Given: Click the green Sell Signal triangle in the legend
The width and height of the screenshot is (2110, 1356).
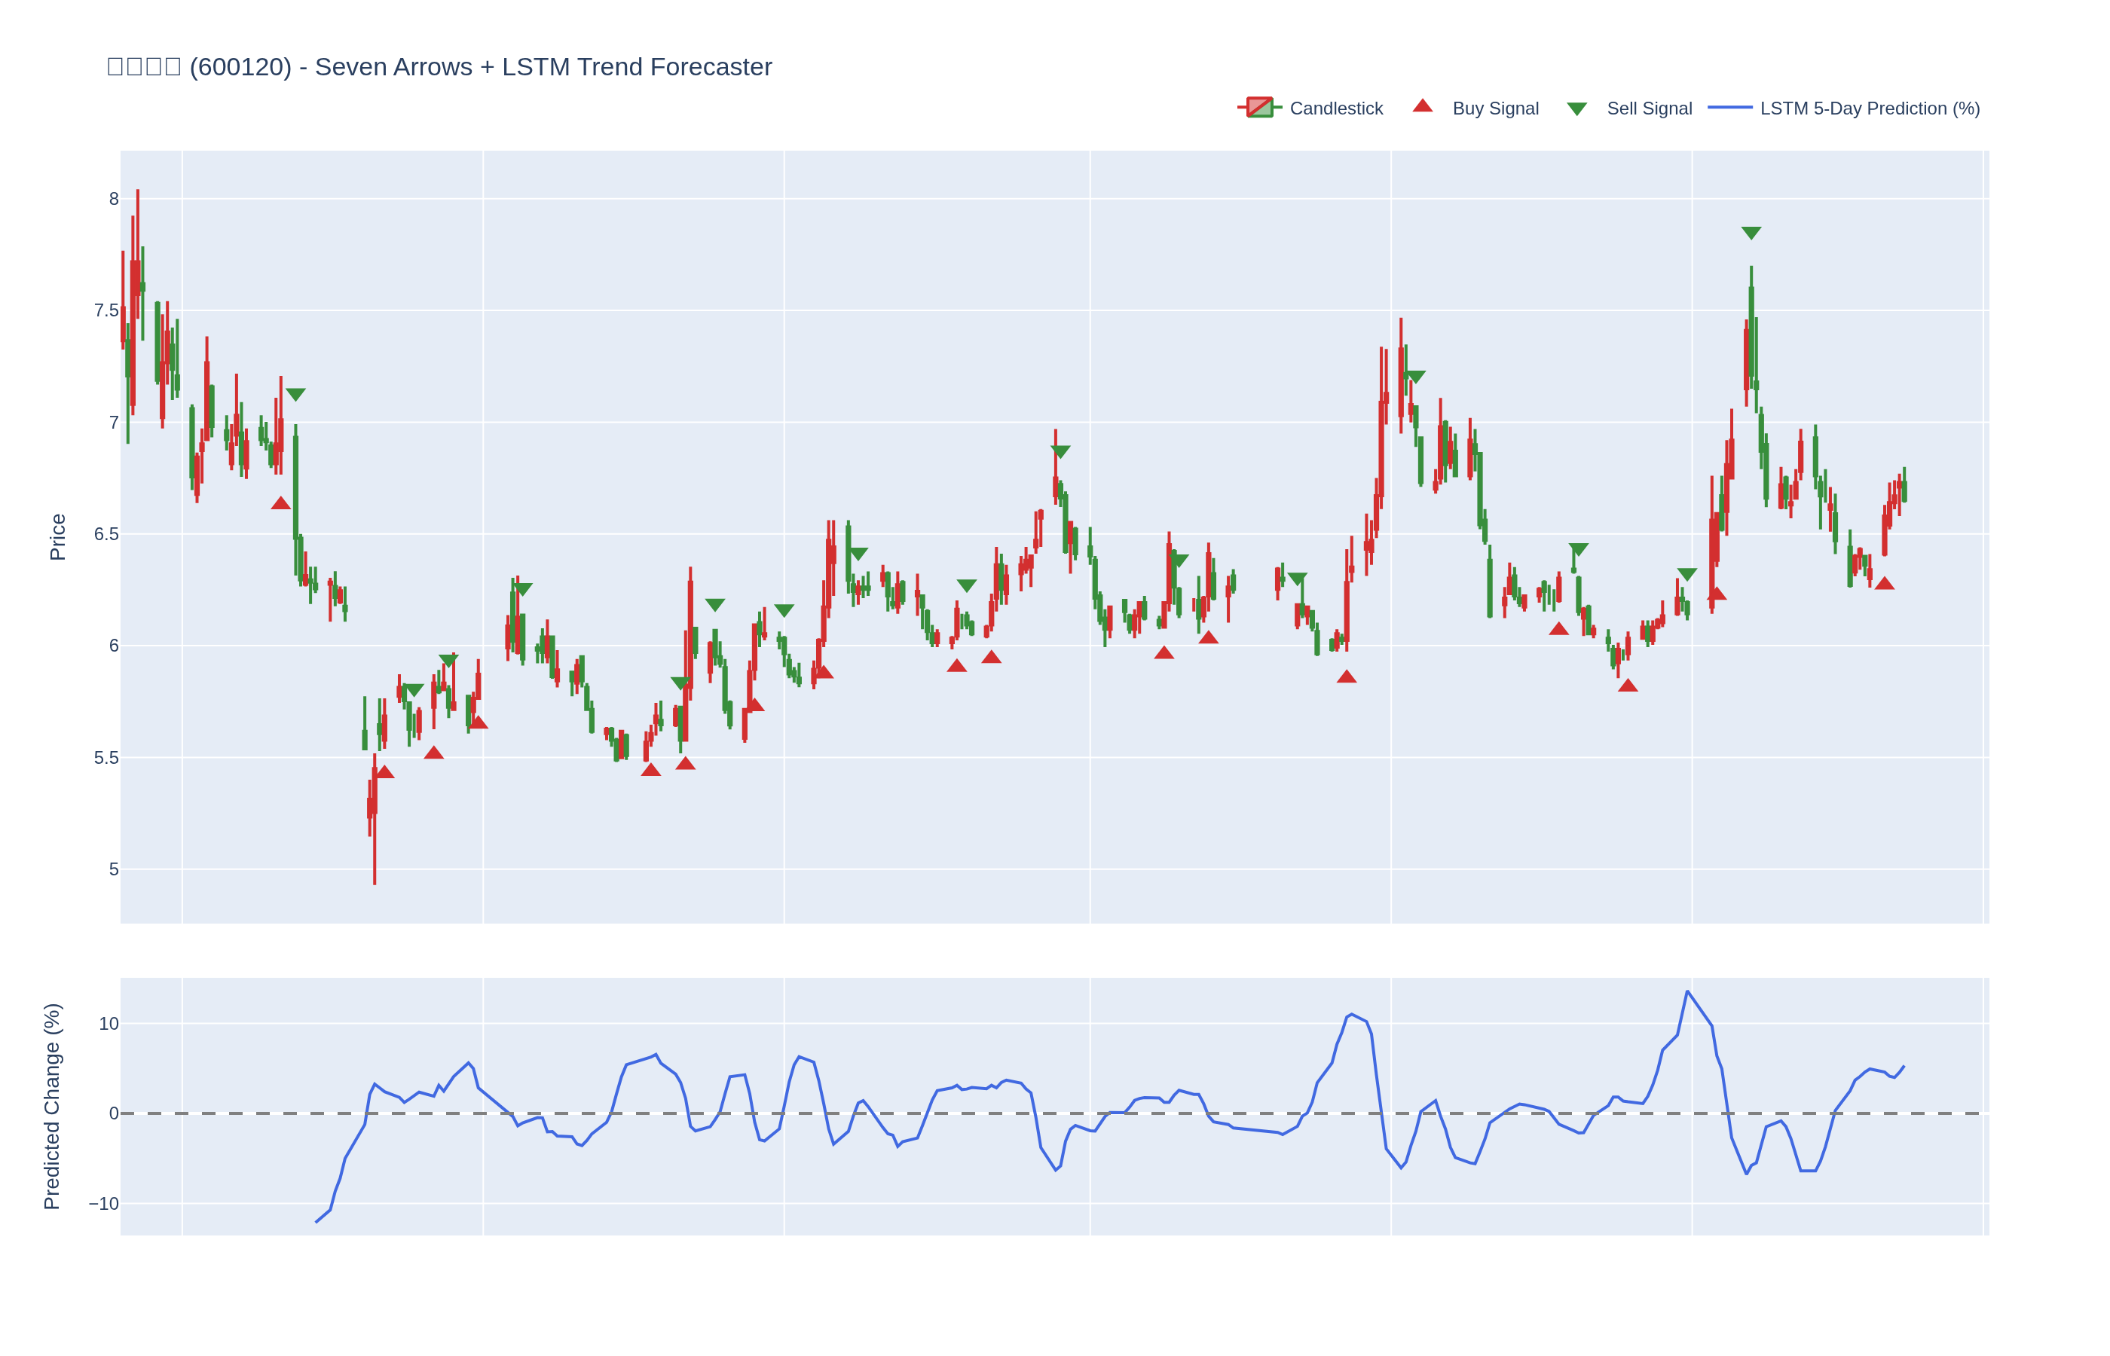Looking at the screenshot, I should [x=1576, y=108].
